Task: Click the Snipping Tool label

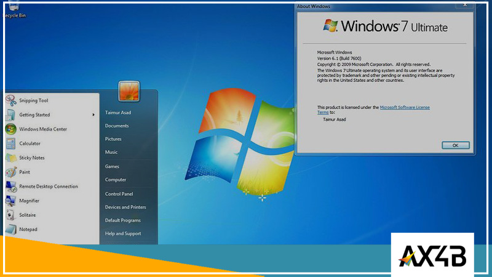Action: [34, 100]
